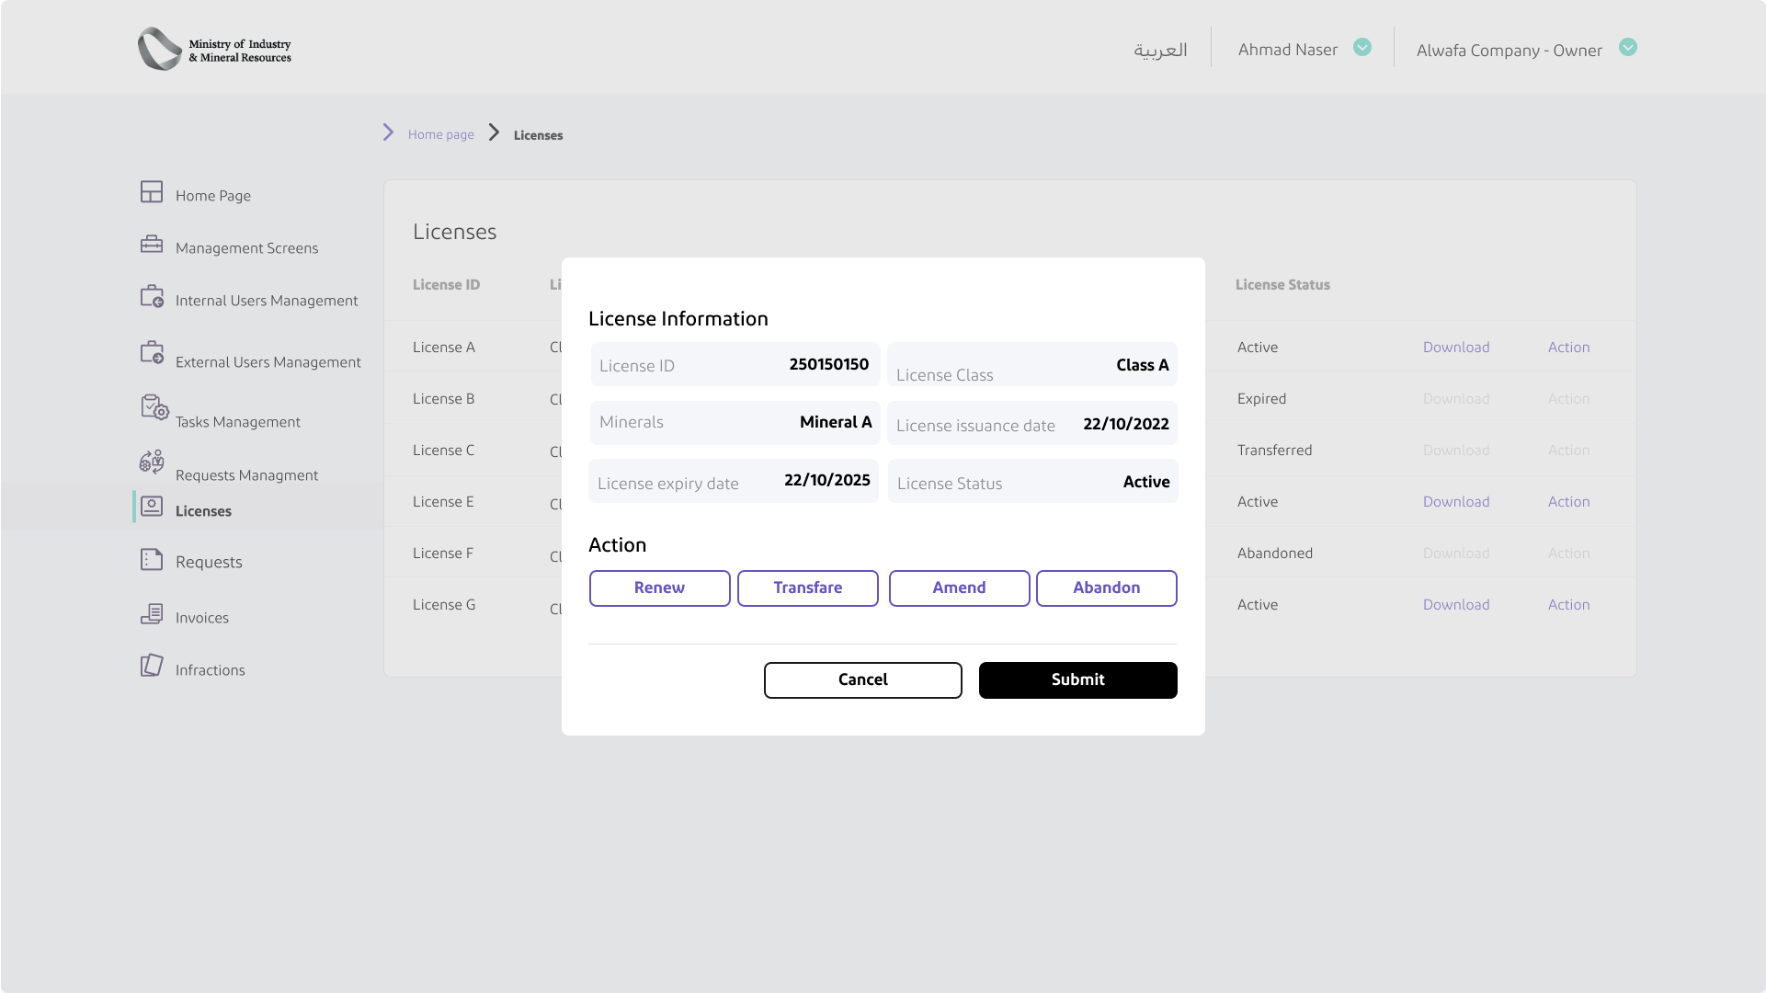Open the Requests sidebar menu item

point(209,562)
